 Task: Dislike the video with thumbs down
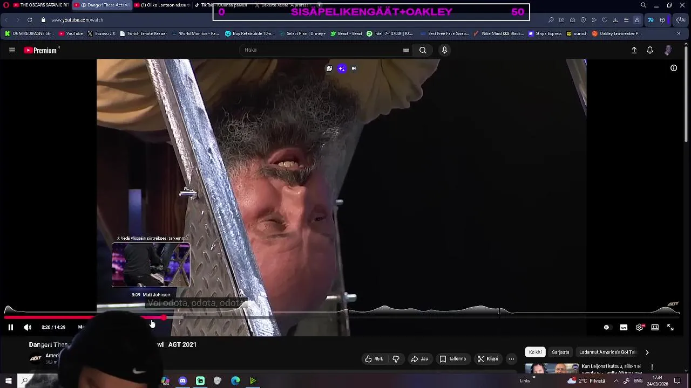396,359
